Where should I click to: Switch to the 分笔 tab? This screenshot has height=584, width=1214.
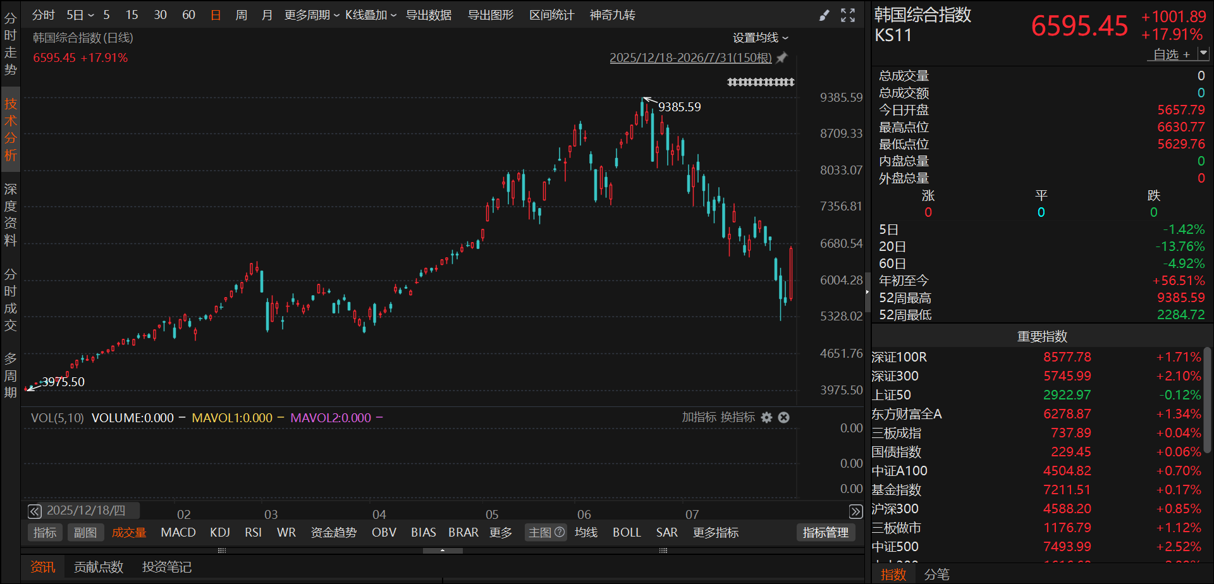936,574
